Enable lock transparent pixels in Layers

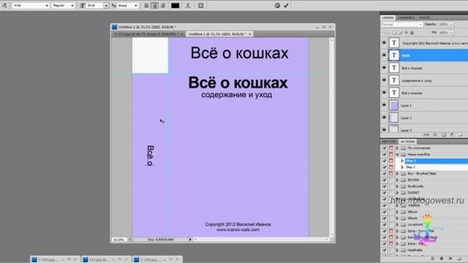click(x=395, y=32)
